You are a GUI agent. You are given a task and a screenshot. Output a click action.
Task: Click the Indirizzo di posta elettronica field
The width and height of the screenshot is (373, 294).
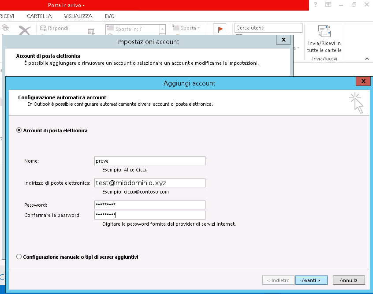[149, 183]
